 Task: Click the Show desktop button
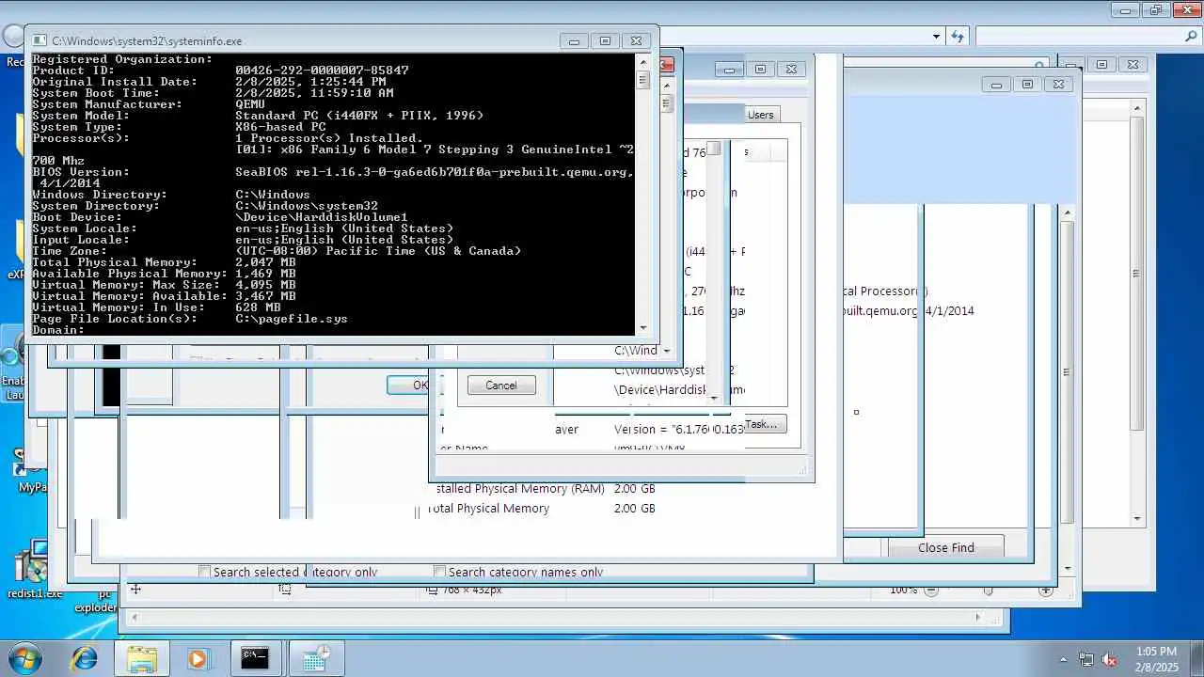coord(1197,658)
